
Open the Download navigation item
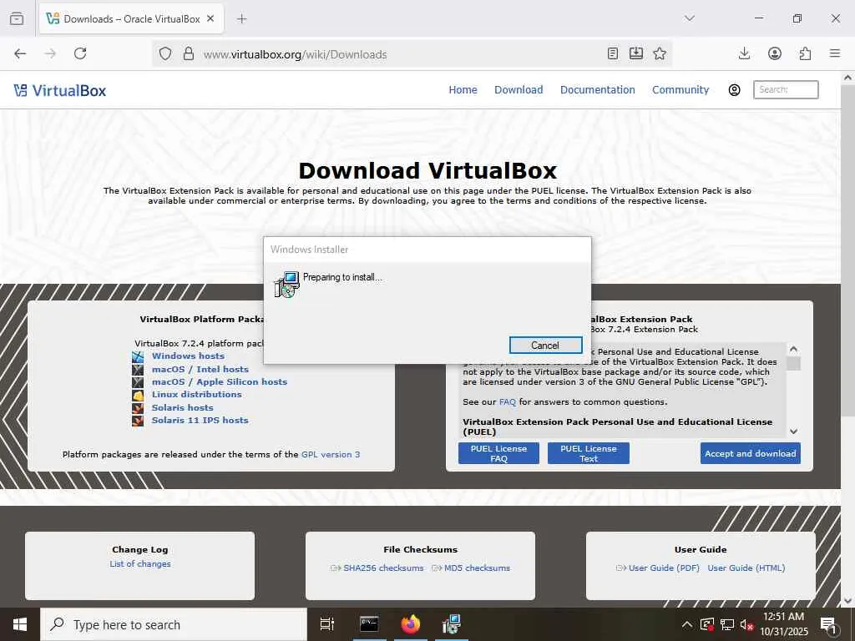click(x=519, y=90)
